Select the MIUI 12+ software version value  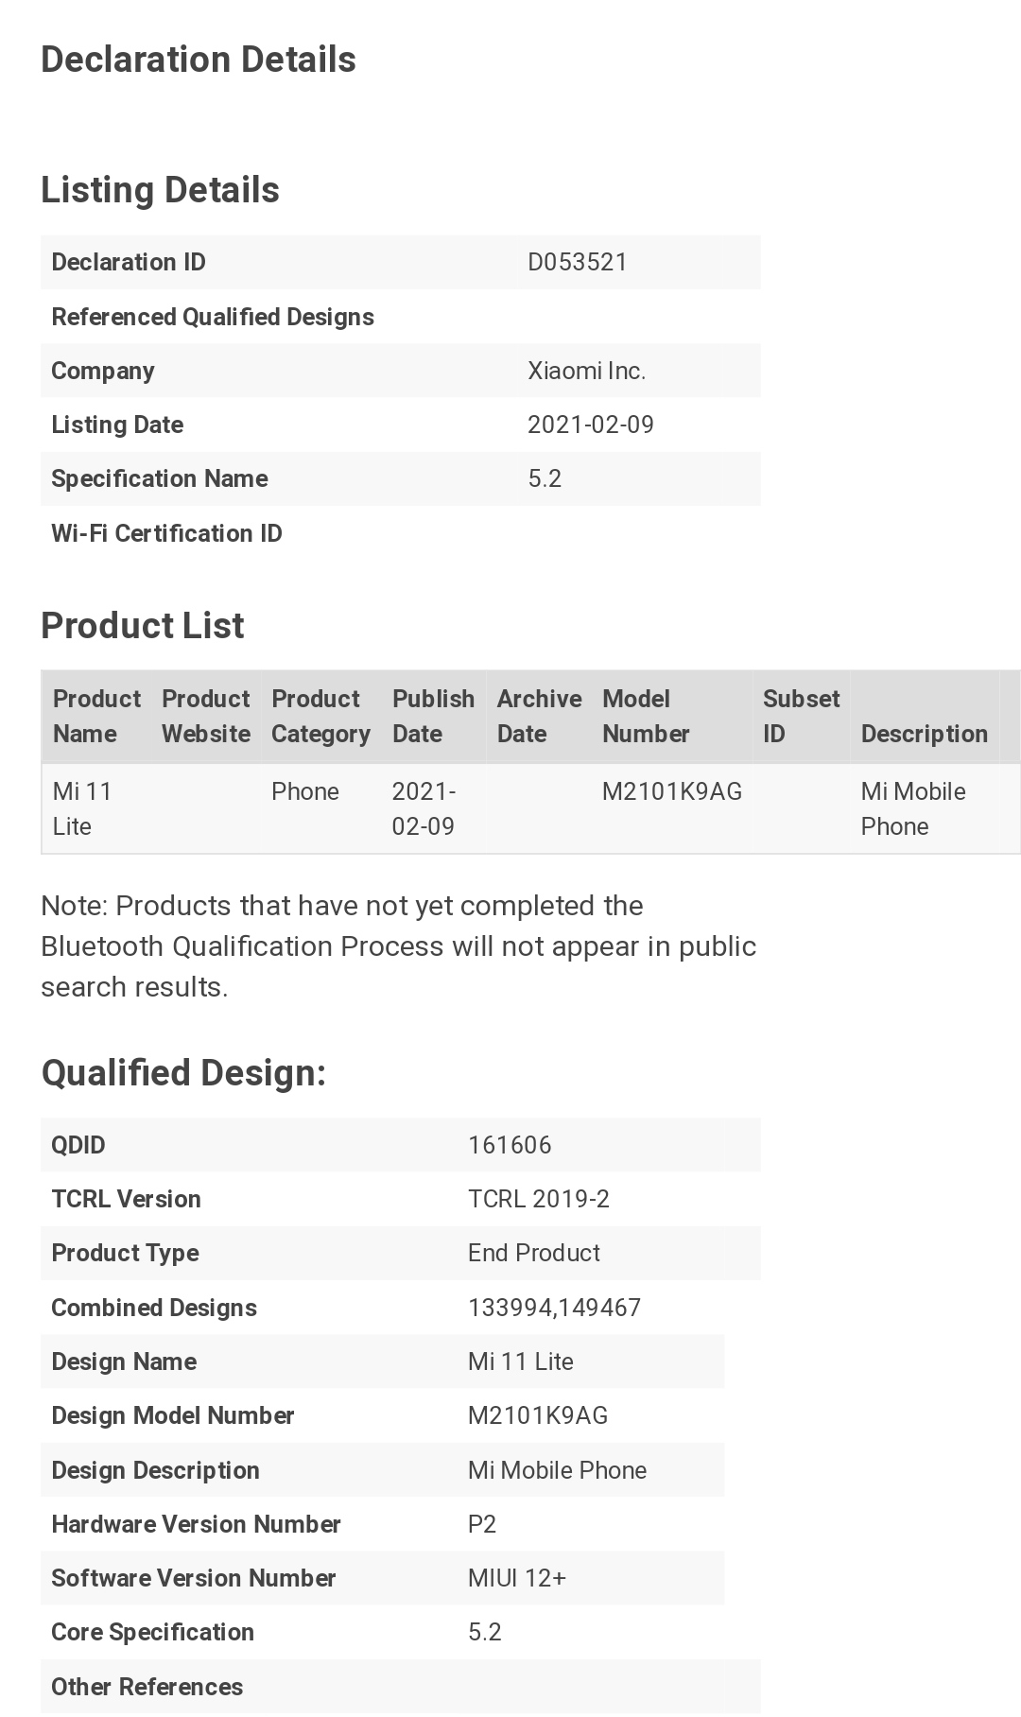tap(516, 1578)
